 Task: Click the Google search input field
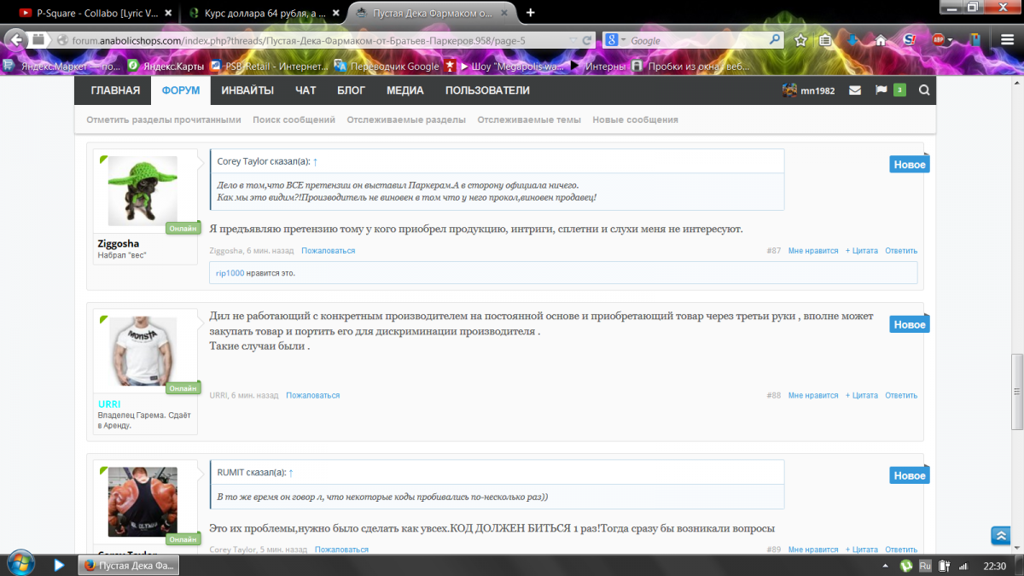695,40
